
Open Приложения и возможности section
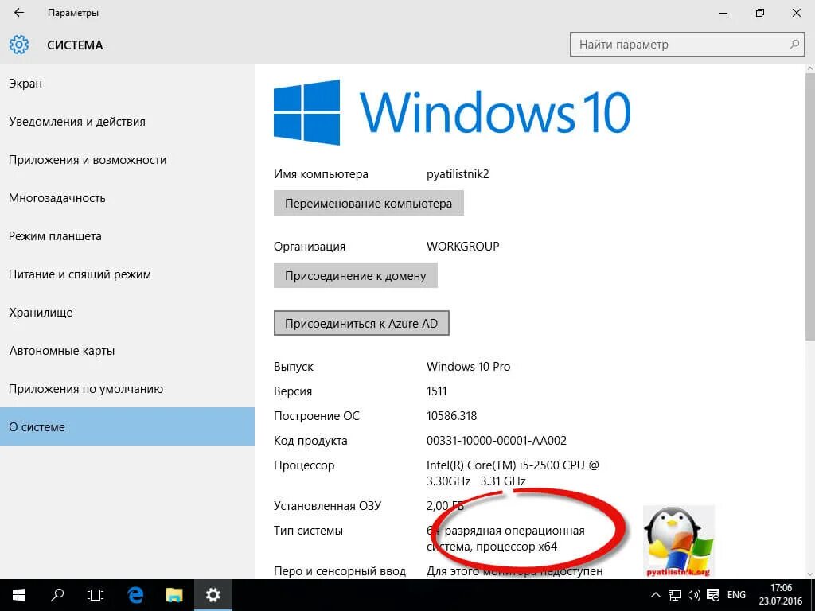[127, 159]
